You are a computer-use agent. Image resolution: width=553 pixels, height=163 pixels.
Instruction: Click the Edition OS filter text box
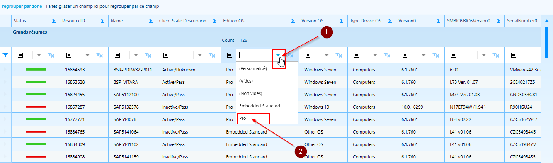255,55
